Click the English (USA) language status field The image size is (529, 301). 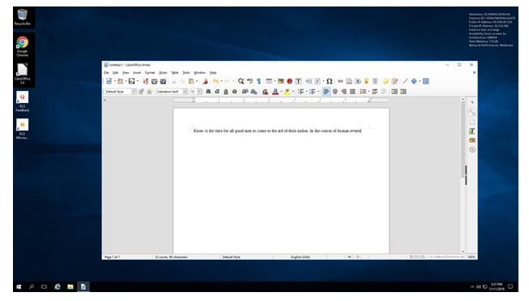[300, 257]
